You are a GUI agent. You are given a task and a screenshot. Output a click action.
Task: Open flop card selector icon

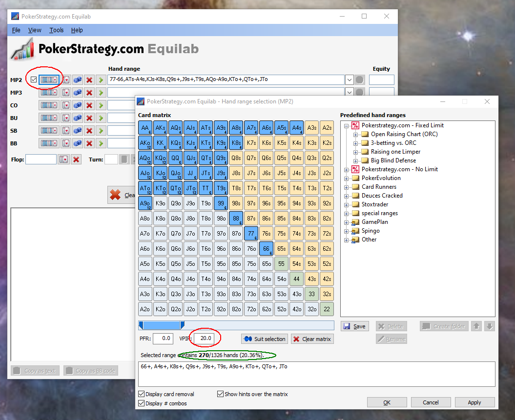click(x=64, y=160)
